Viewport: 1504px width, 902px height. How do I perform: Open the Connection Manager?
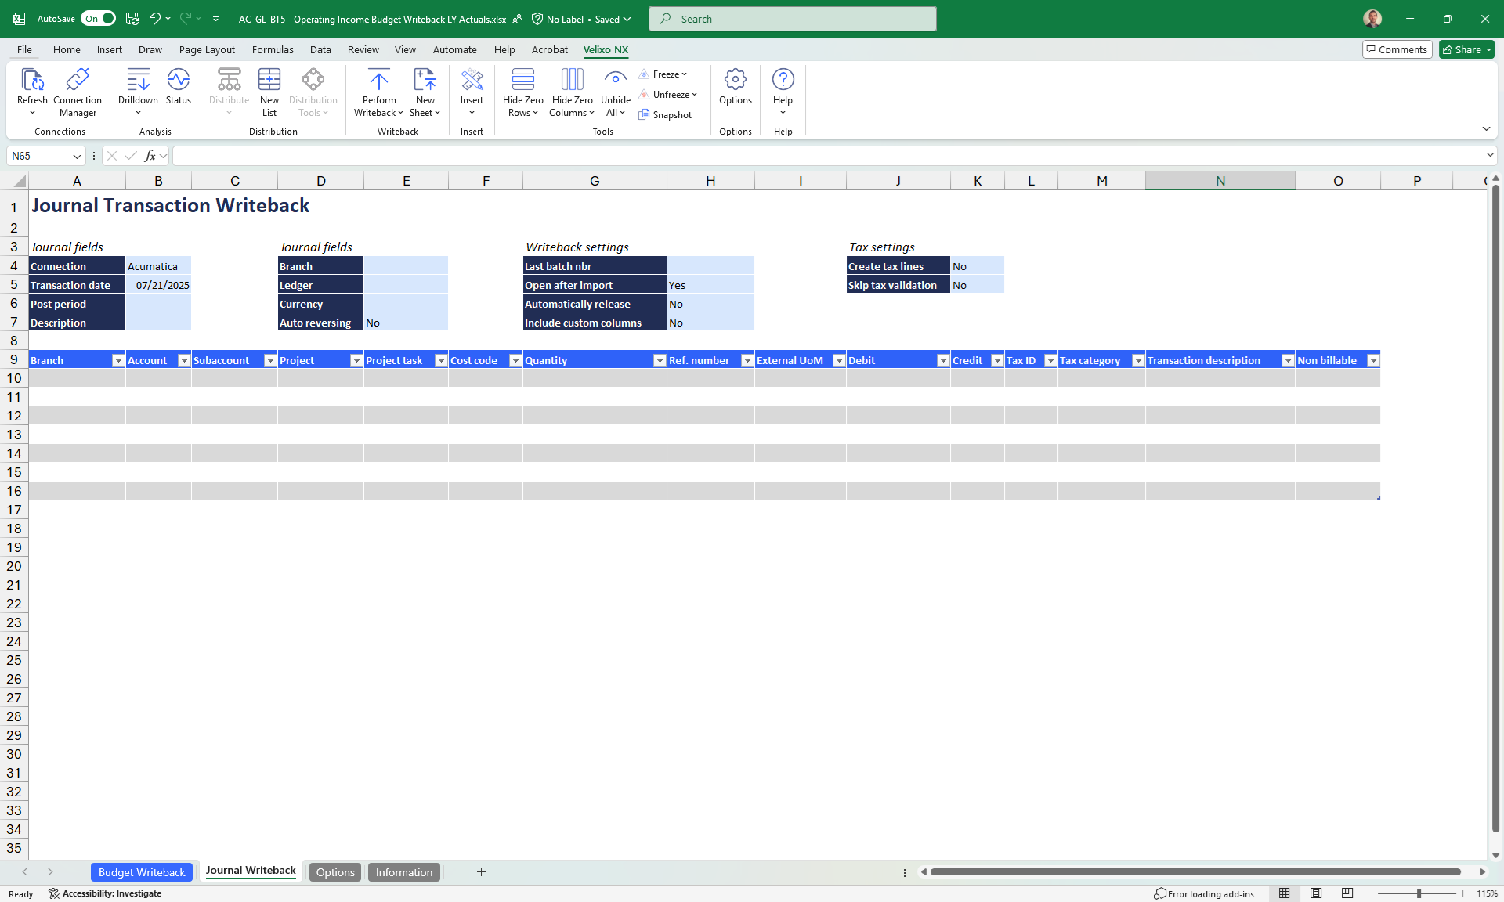[x=78, y=80]
